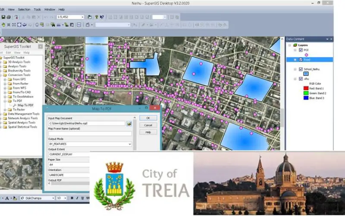Screen dimensions: 345x216
Task: Select Spatial Statistical Tools folder
Action: pyautogui.click(x=22, y=127)
